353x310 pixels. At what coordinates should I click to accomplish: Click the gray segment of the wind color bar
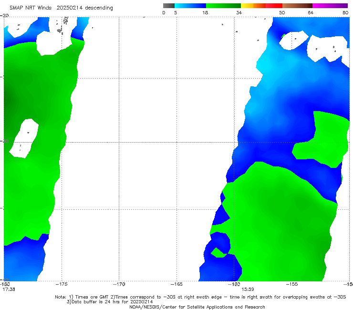pos(169,6)
